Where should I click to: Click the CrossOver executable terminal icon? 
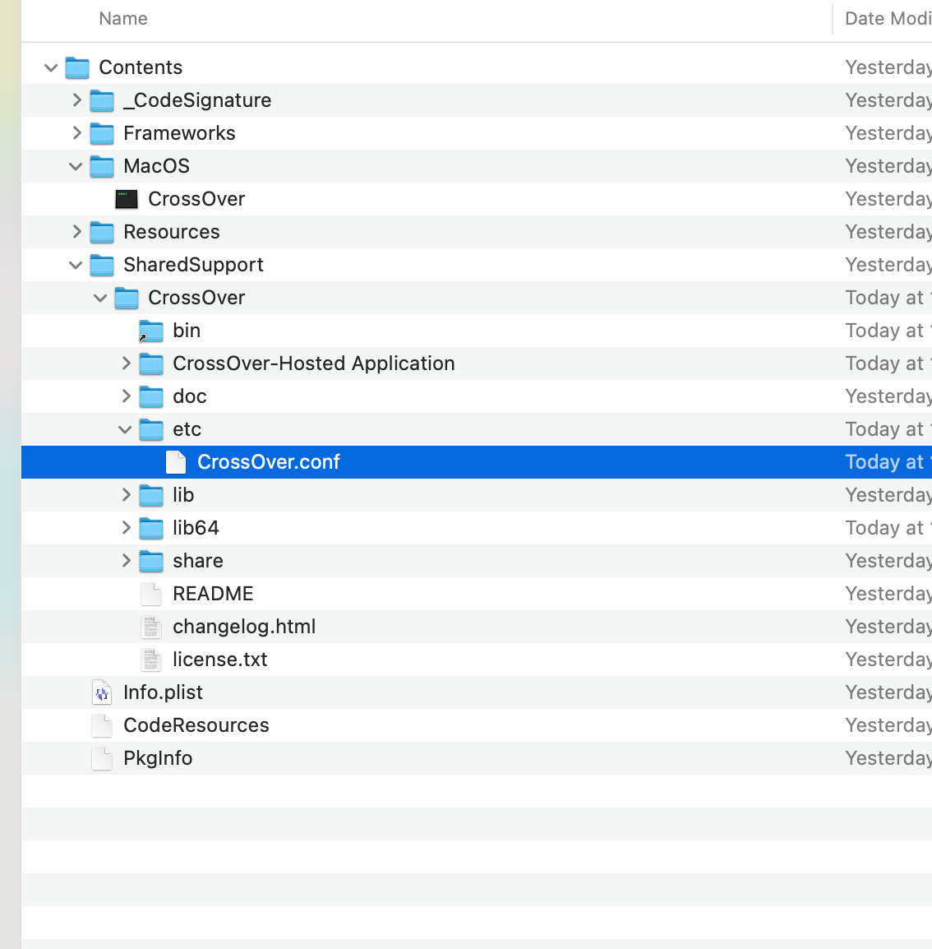(127, 199)
